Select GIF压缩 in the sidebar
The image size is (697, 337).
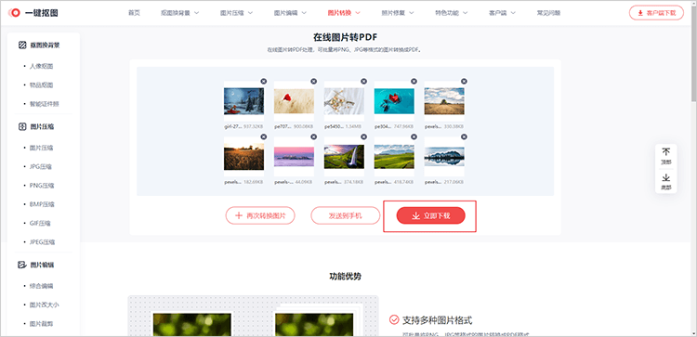click(40, 224)
